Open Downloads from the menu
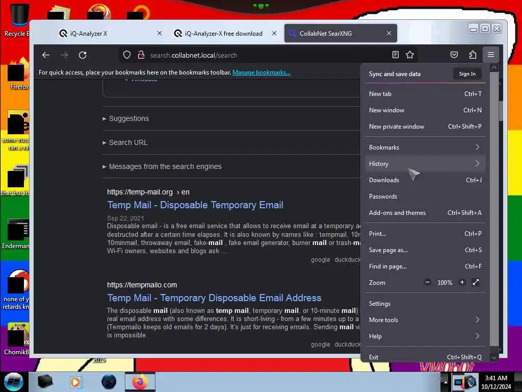This screenshot has height=392, width=522. coord(425,180)
